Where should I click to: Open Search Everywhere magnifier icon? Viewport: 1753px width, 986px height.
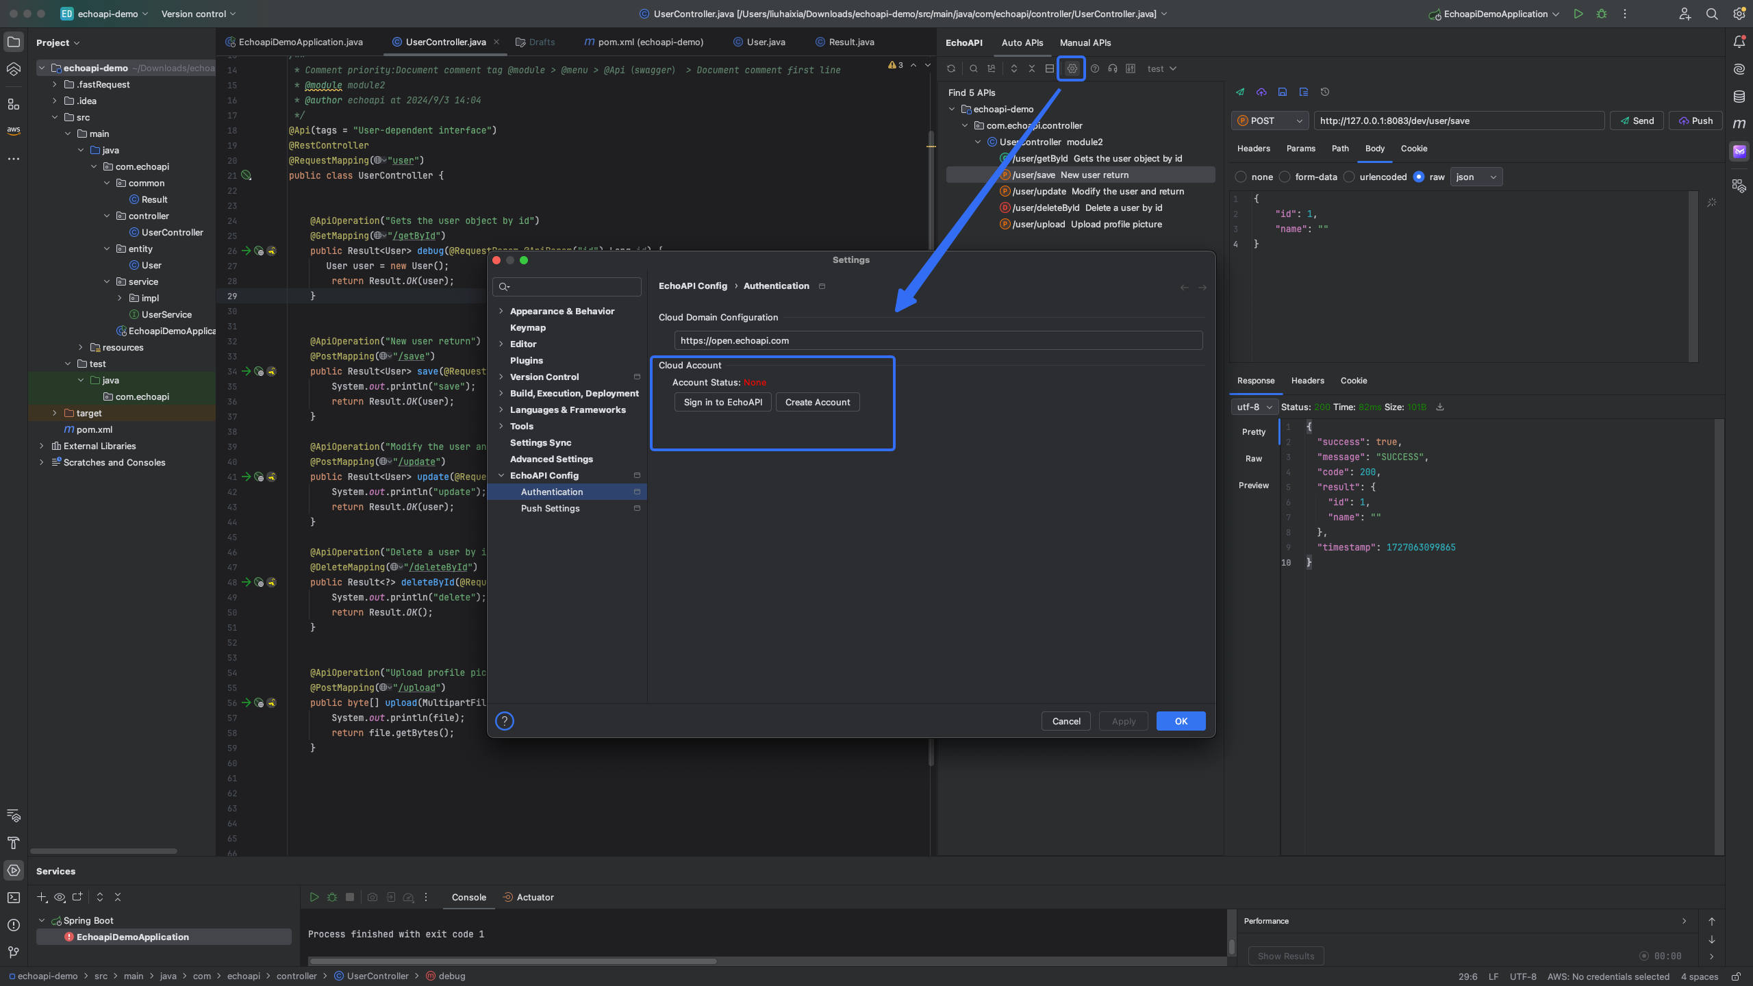pos(1711,14)
